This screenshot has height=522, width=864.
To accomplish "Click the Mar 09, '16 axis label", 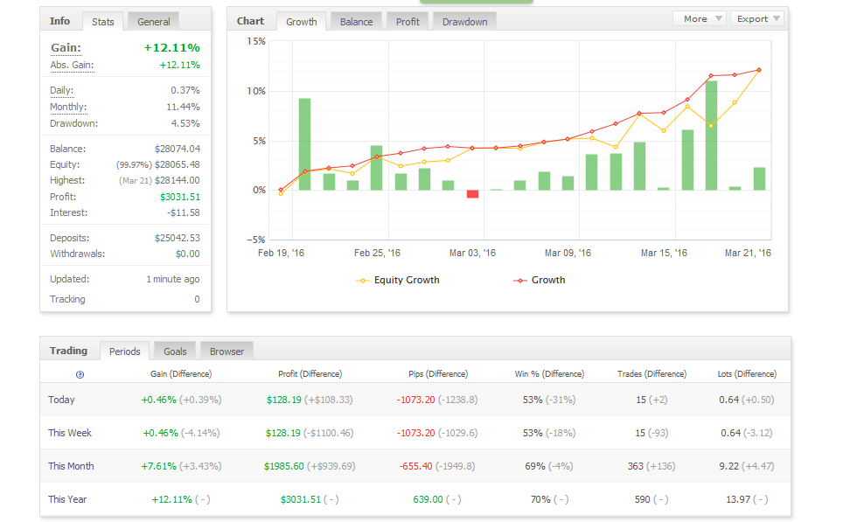I will 568,253.
